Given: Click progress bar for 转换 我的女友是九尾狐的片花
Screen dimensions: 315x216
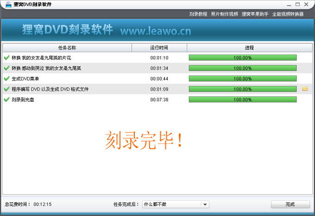Looking at the screenshot, I should click(243, 57).
